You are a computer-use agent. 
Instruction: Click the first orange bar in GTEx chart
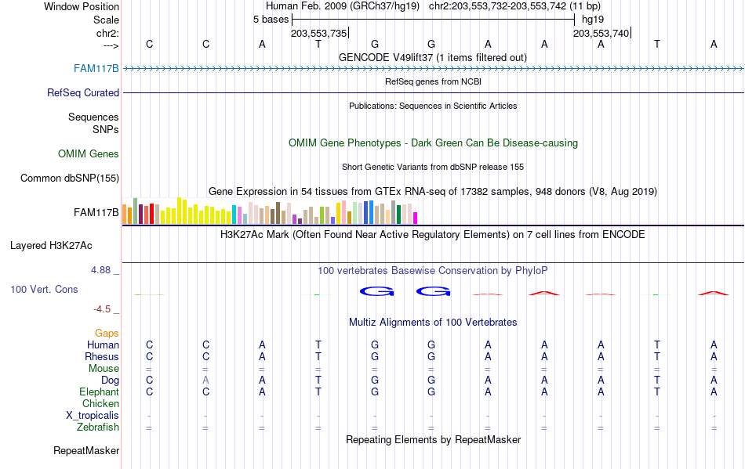click(x=125, y=215)
